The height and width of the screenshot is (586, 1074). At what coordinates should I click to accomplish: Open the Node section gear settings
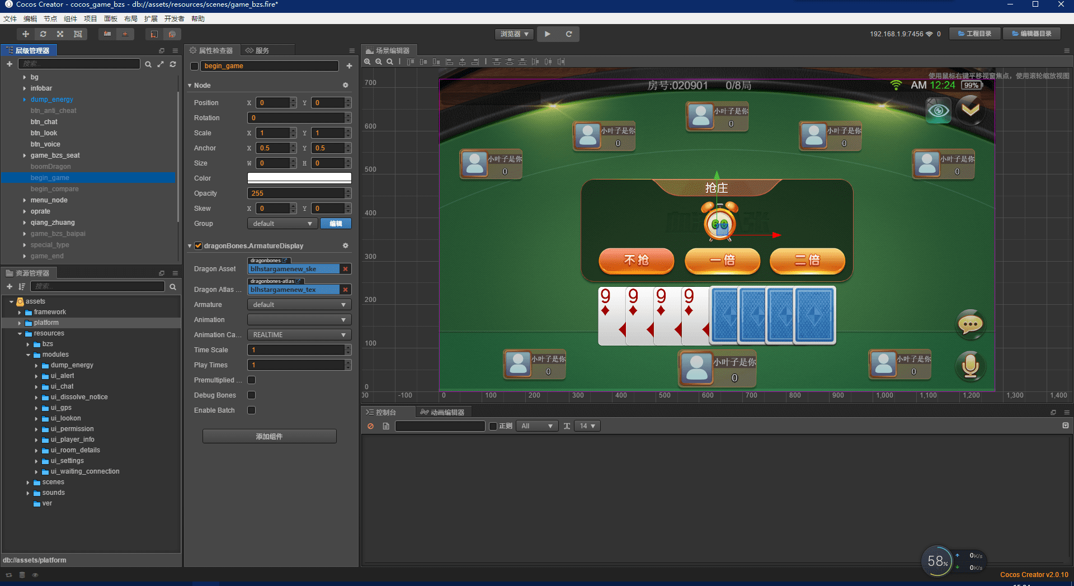346,86
